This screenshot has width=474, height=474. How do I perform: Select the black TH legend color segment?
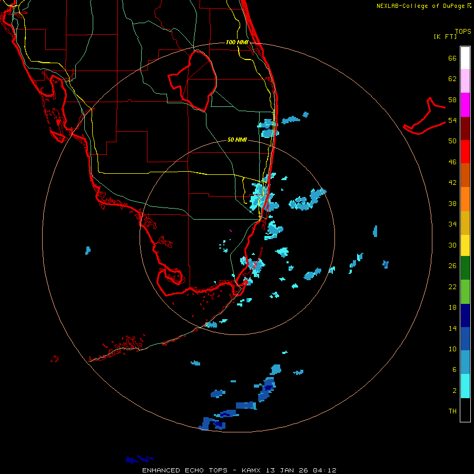[x=465, y=410]
